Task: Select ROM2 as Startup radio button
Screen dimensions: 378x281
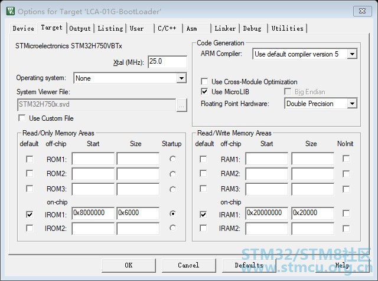Action: [172, 174]
